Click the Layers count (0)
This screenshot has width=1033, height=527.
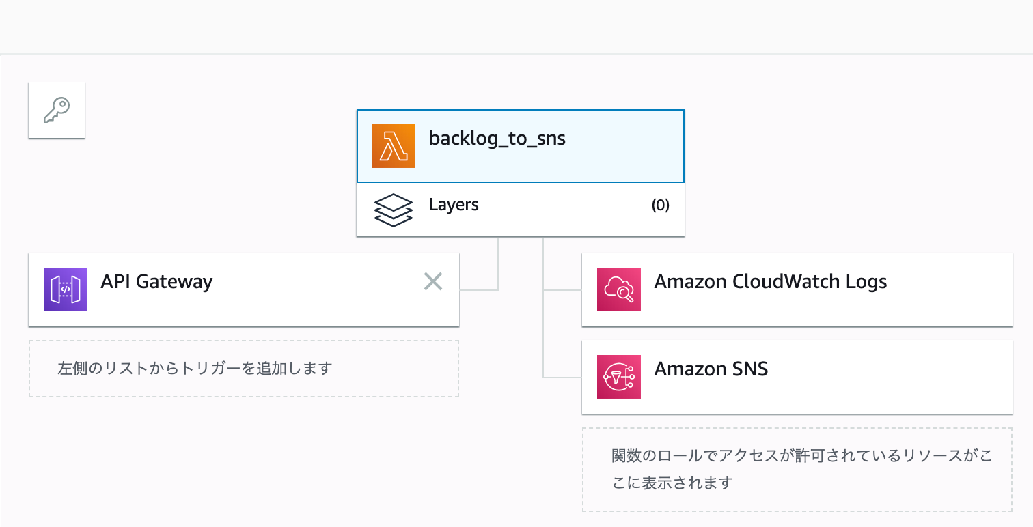tap(660, 205)
